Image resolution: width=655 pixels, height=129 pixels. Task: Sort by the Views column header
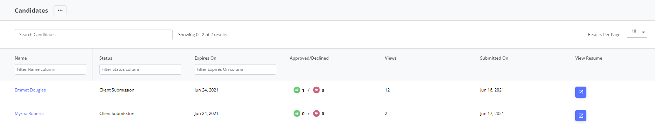click(x=391, y=58)
